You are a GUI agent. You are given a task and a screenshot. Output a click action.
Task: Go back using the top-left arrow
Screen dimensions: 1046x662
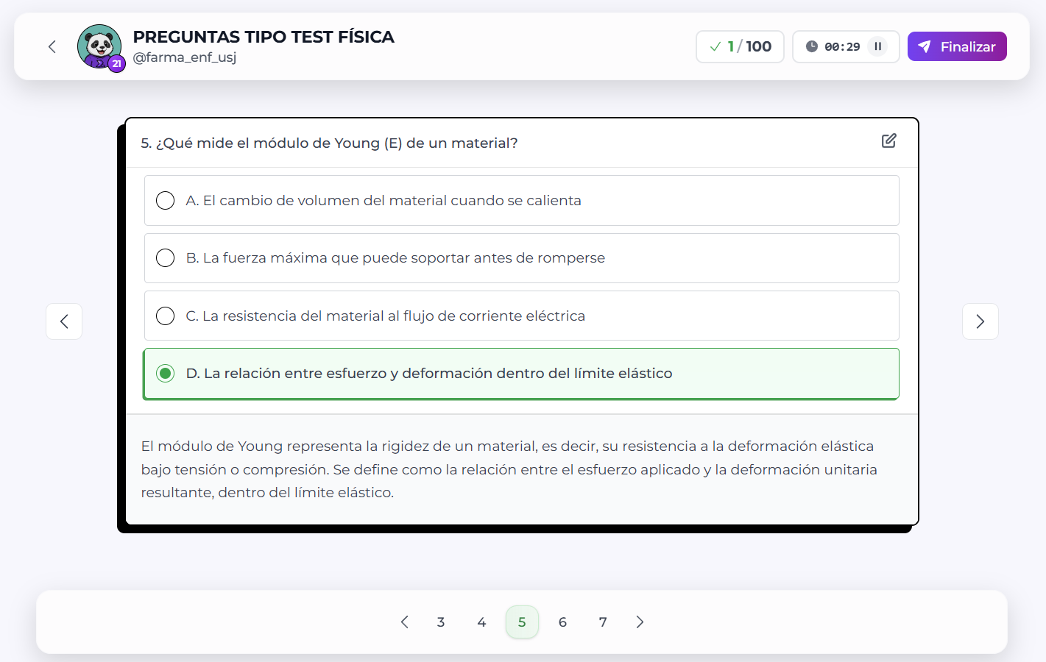pos(52,46)
